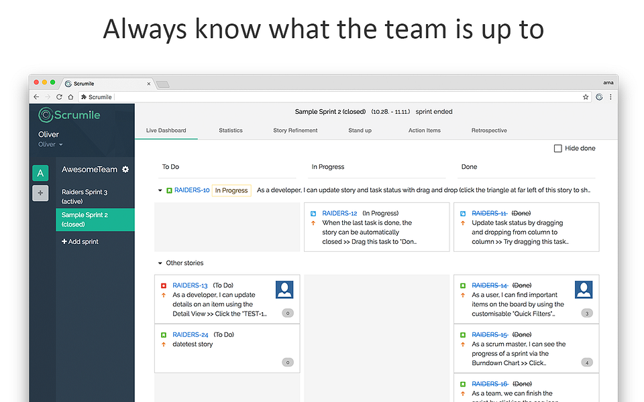Click the priority arrow on RAIDERS-15
The image size is (644, 402).
coord(463,344)
